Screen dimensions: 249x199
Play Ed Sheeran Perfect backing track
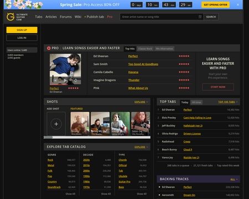coord(159,187)
